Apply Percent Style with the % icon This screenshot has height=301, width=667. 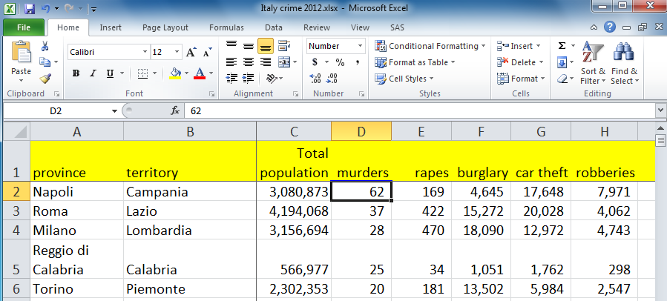(340, 62)
